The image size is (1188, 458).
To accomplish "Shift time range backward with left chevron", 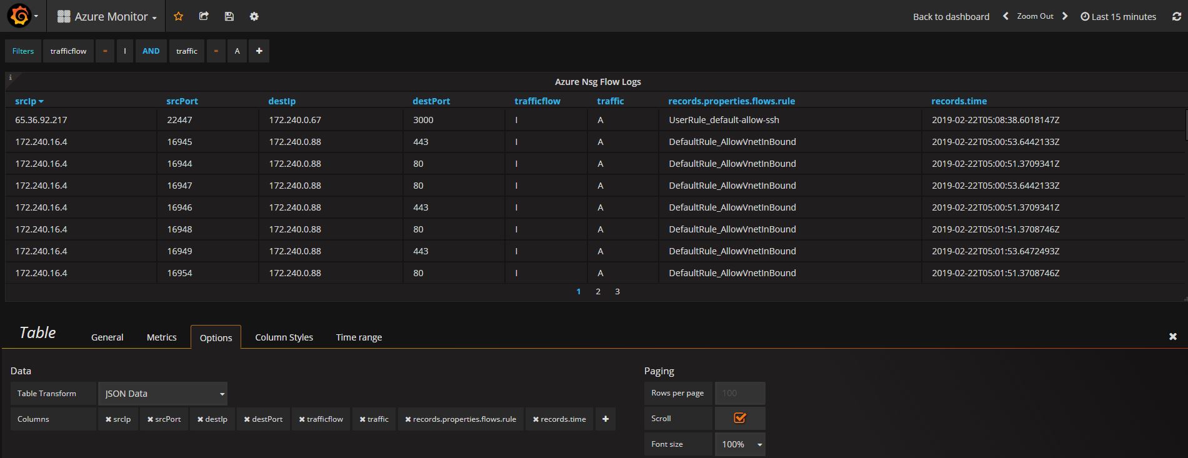I will click(1006, 16).
